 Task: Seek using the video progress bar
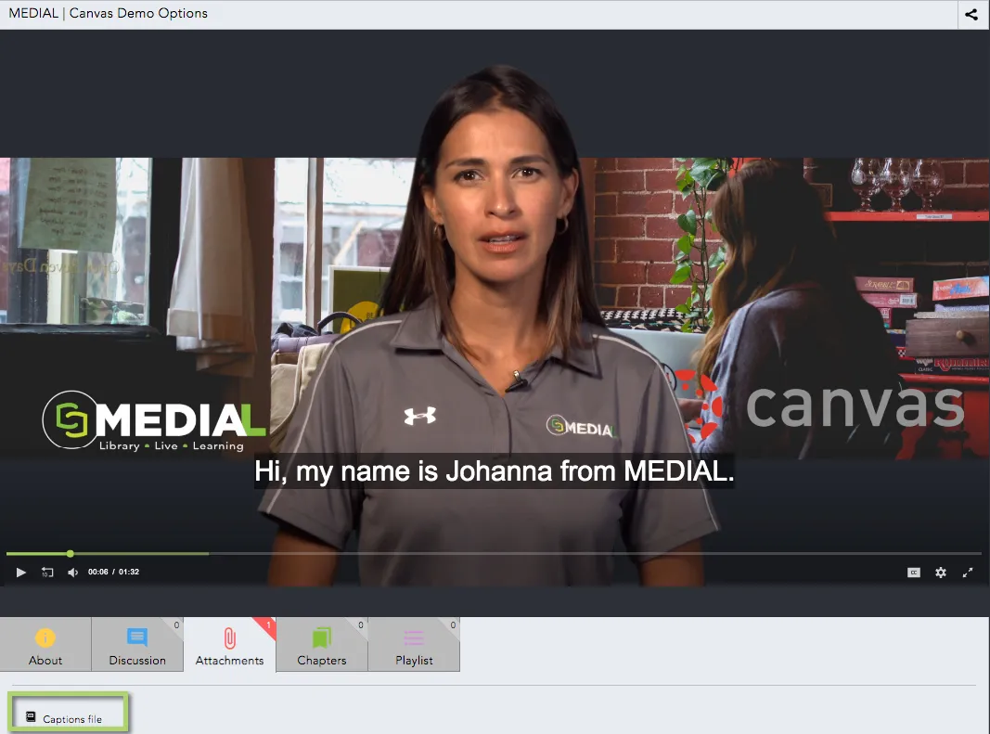[x=494, y=553]
